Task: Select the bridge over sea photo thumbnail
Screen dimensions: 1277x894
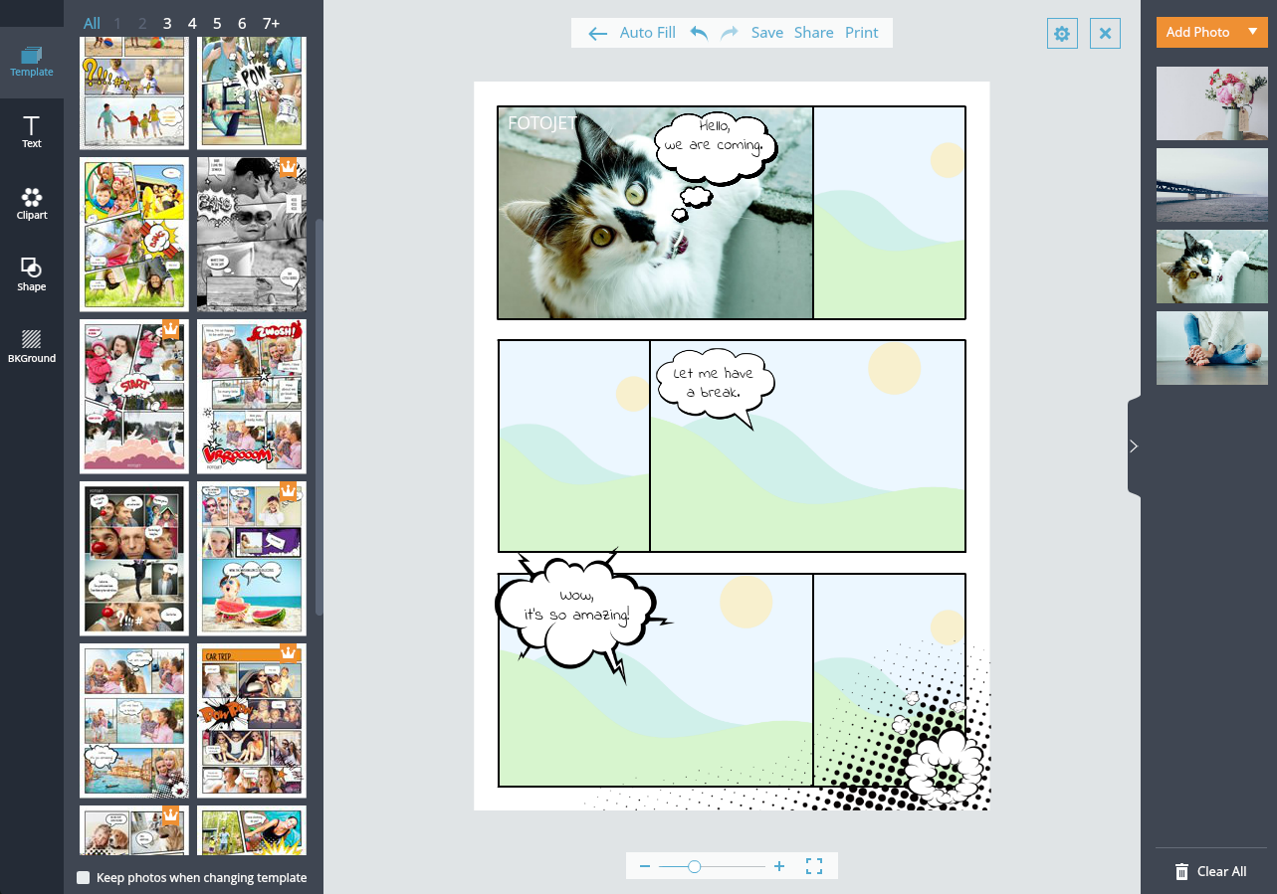Action: [x=1212, y=185]
